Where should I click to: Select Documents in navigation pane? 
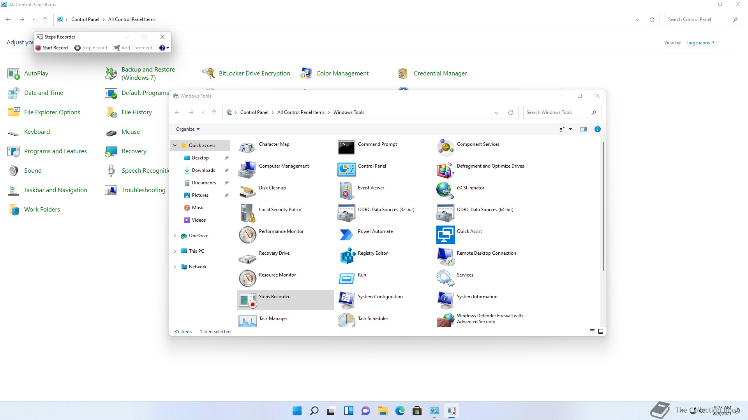(204, 183)
